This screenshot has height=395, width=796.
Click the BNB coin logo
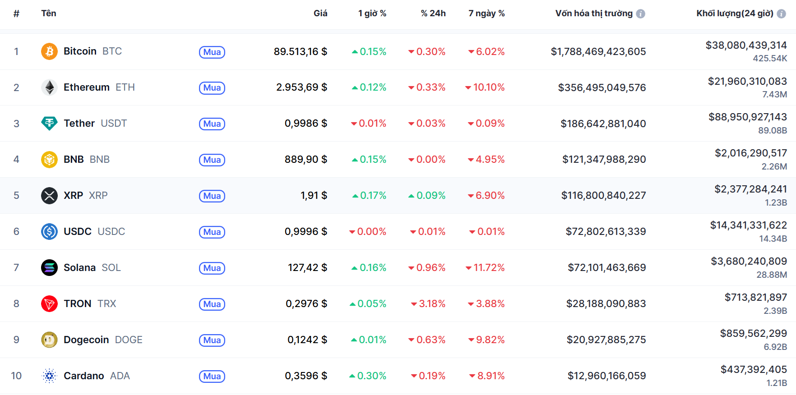(49, 160)
